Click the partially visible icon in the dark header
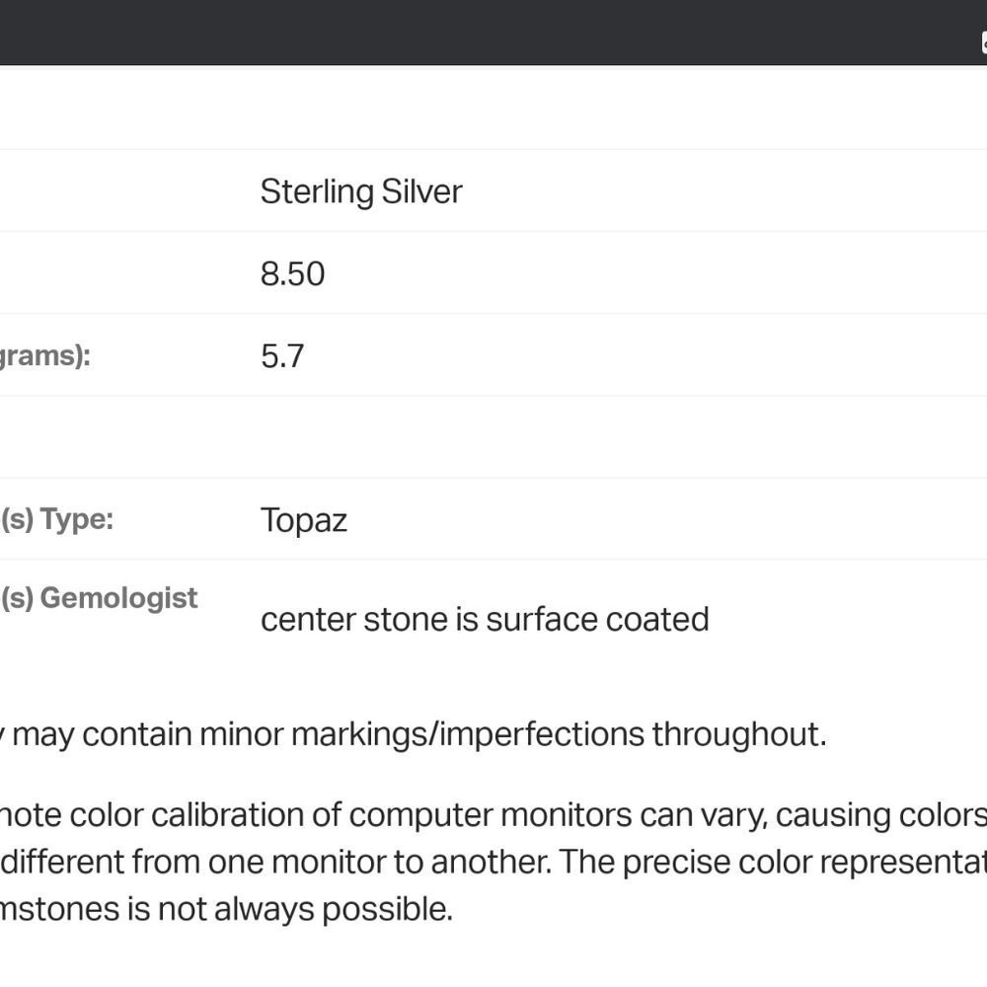 click(x=983, y=41)
